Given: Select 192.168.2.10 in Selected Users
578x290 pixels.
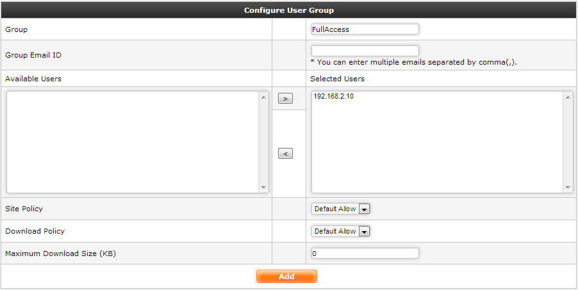Looking at the screenshot, I should pyautogui.click(x=333, y=97).
